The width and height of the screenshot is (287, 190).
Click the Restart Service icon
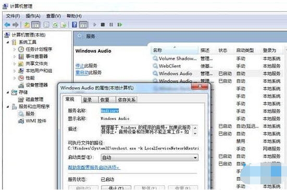(120, 24)
